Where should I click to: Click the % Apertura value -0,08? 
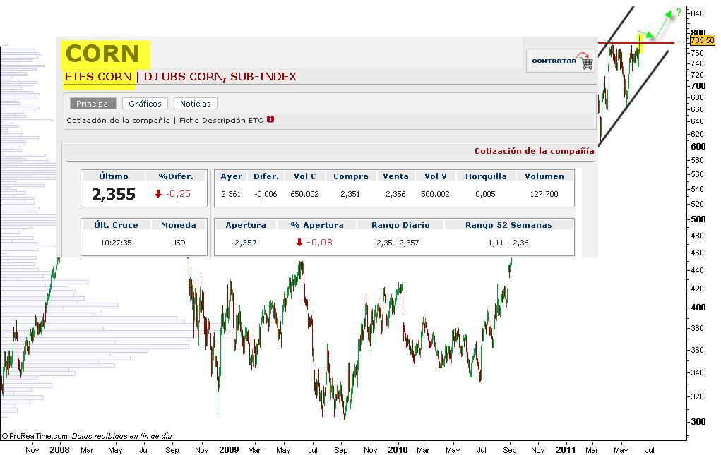(x=320, y=243)
